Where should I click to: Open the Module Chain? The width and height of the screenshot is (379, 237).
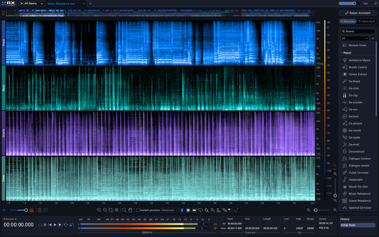tap(357, 46)
